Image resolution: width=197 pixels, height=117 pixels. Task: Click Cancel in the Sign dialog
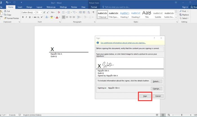pyautogui.click(x=158, y=96)
